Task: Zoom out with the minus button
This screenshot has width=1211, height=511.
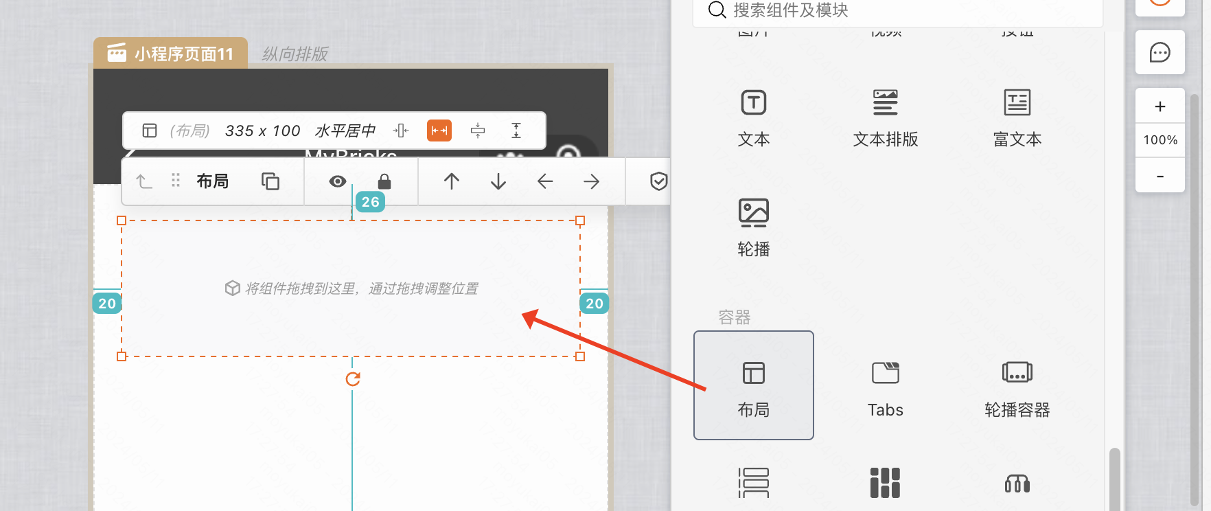Action: tap(1160, 176)
